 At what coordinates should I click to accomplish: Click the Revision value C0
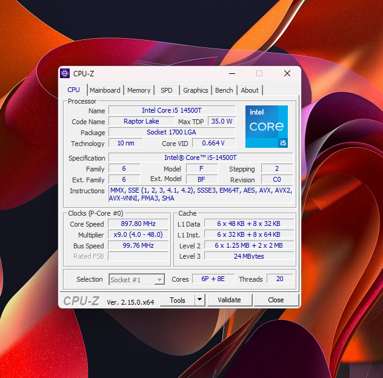pos(277,179)
